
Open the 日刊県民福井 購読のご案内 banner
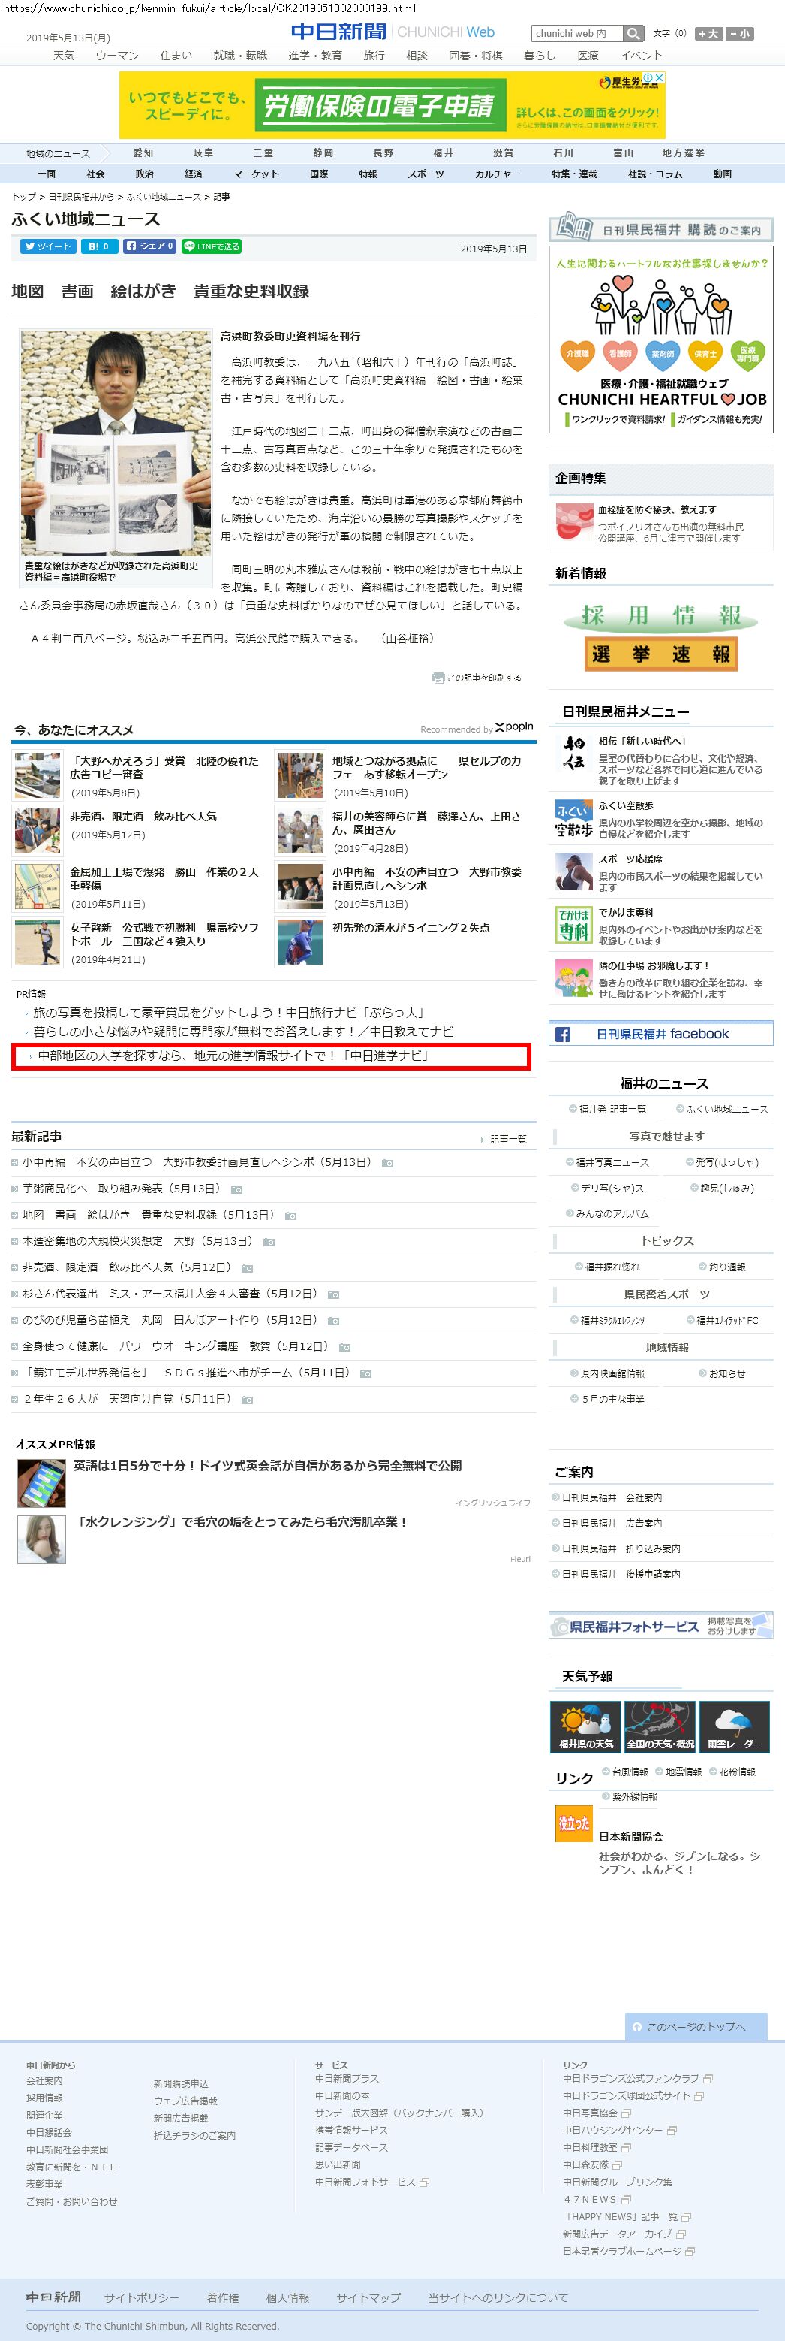(x=660, y=226)
